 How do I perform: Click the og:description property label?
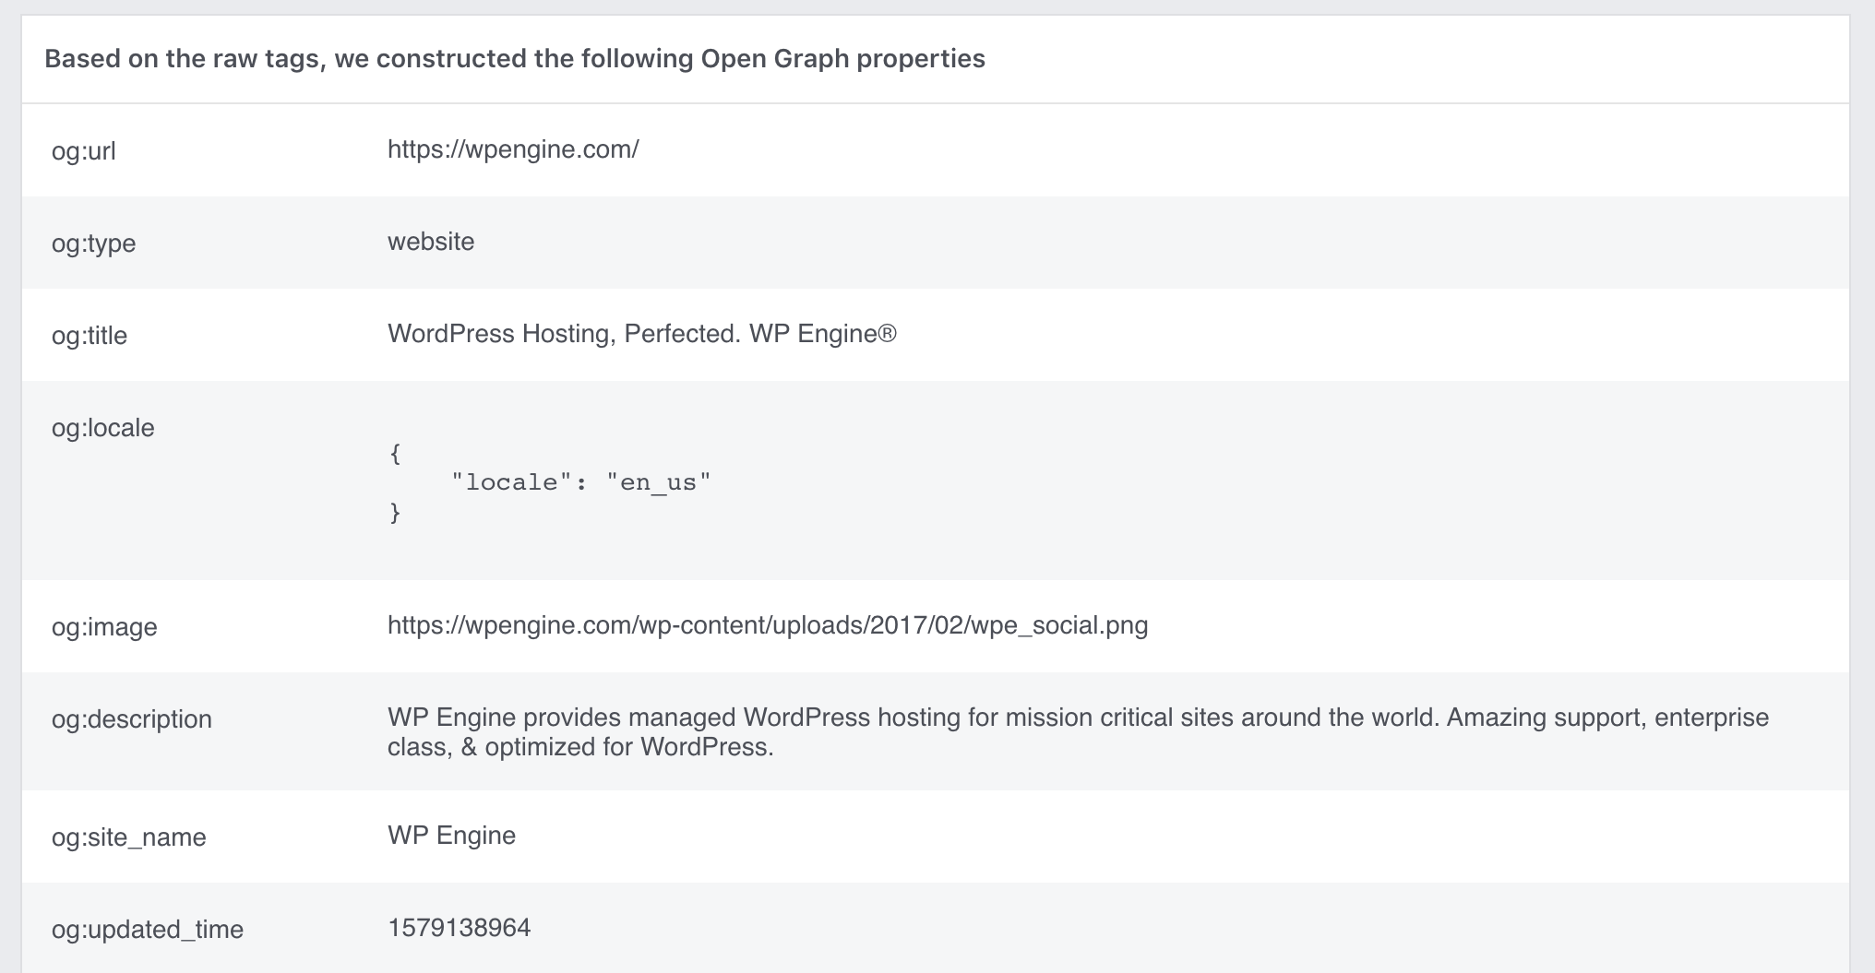[132, 719]
